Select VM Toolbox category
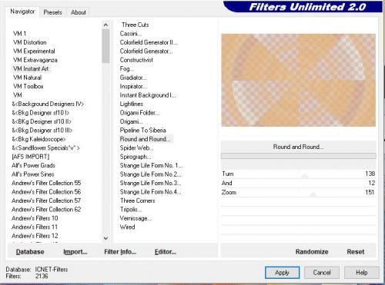The height and width of the screenshot is (285, 385). point(28,86)
